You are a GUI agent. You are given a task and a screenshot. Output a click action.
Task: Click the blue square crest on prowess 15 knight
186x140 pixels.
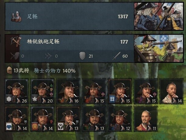112,99
